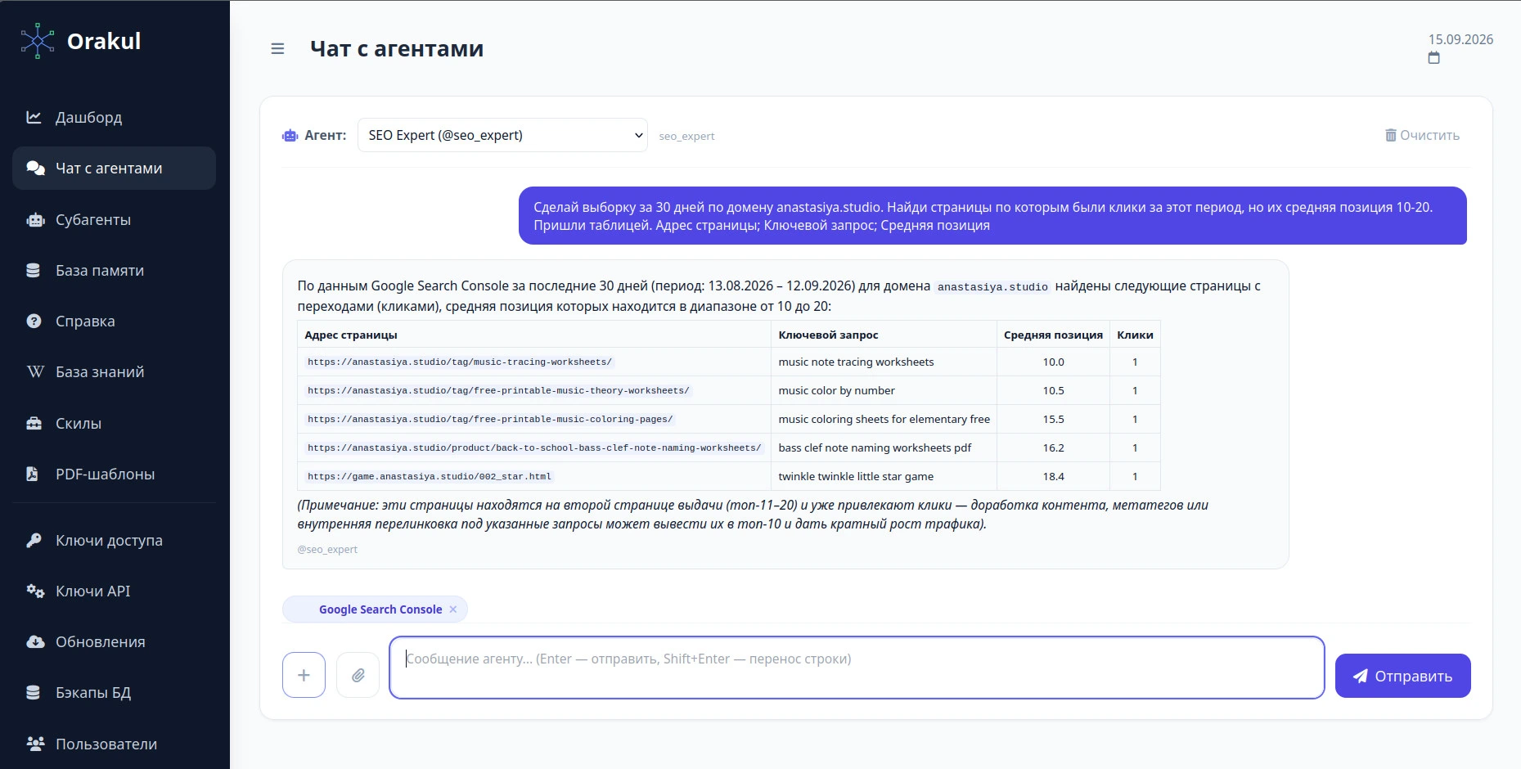Click the Пользователи users icon
1521x769 pixels.
point(35,744)
